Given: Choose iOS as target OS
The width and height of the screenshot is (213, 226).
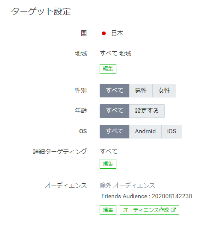Looking at the screenshot, I should (172, 132).
